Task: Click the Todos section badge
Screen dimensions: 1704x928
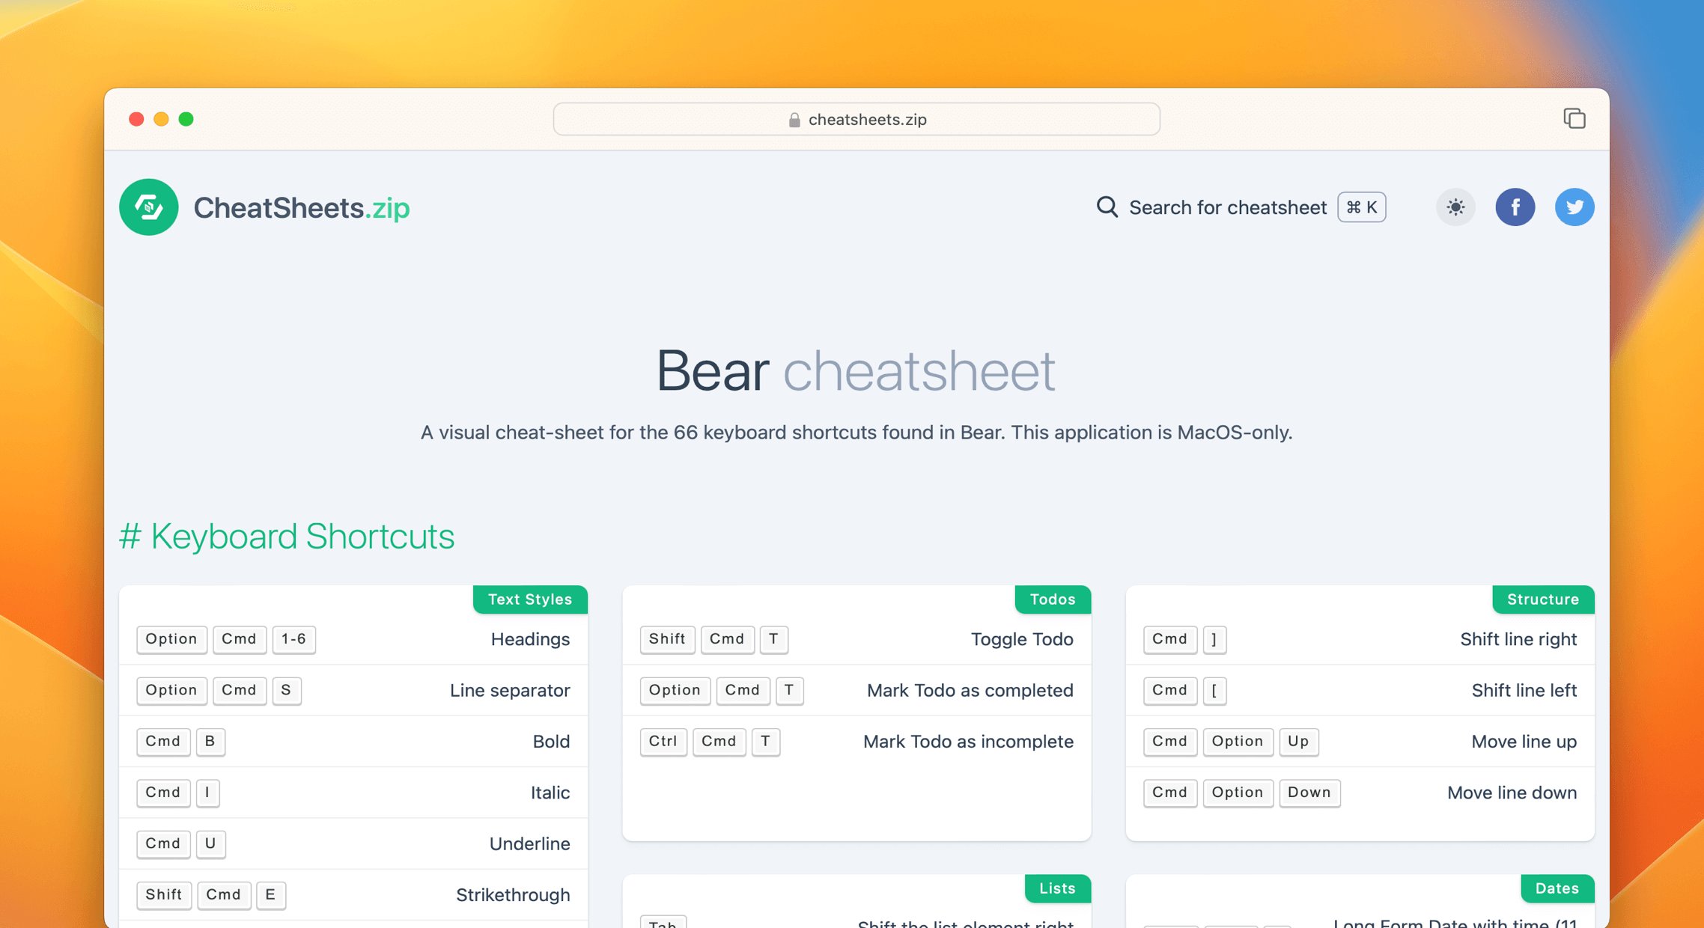Action: [x=1053, y=599]
